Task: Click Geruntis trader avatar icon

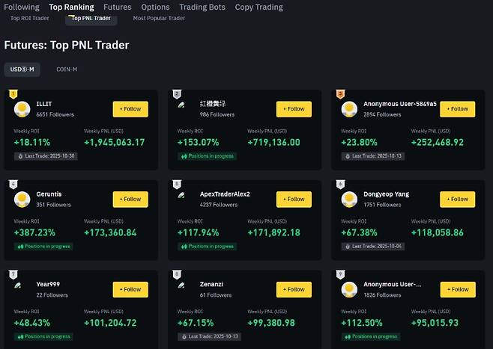Action: tap(22, 199)
